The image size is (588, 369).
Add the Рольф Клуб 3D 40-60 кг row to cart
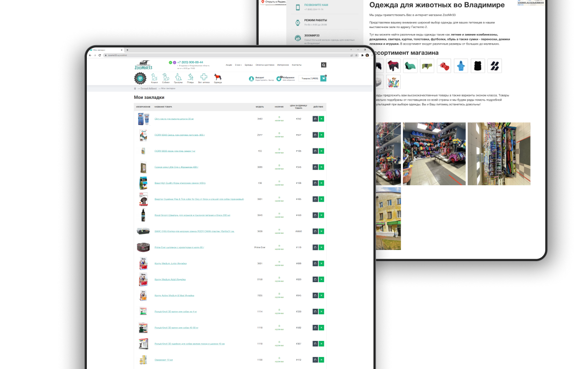coord(315,328)
